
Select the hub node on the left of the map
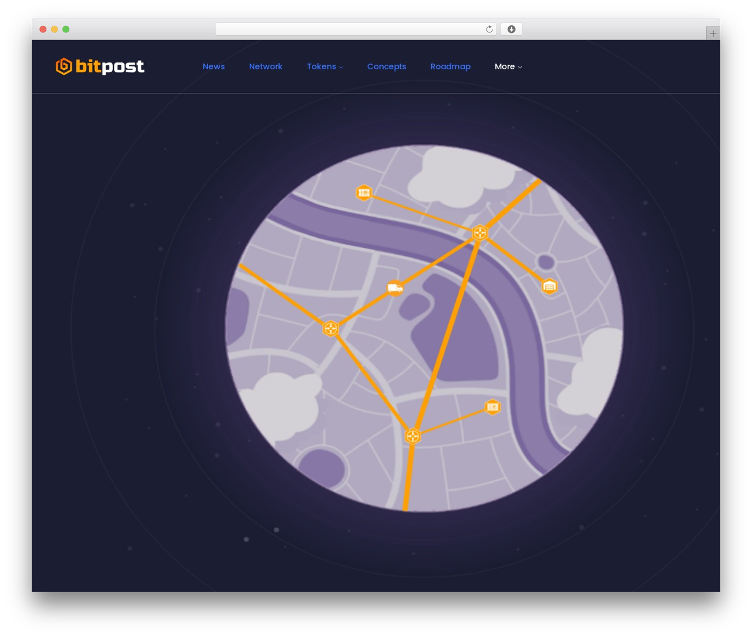pos(331,328)
